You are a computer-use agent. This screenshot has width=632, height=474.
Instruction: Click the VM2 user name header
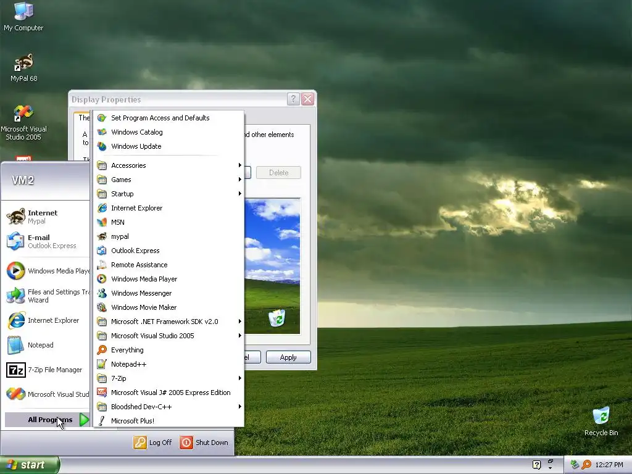pyautogui.click(x=23, y=180)
